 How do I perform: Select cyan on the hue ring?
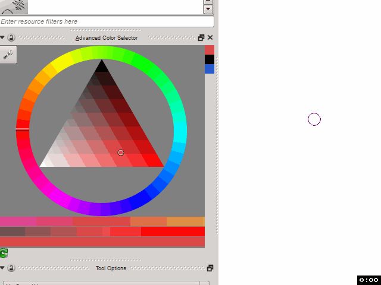click(180, 131)
